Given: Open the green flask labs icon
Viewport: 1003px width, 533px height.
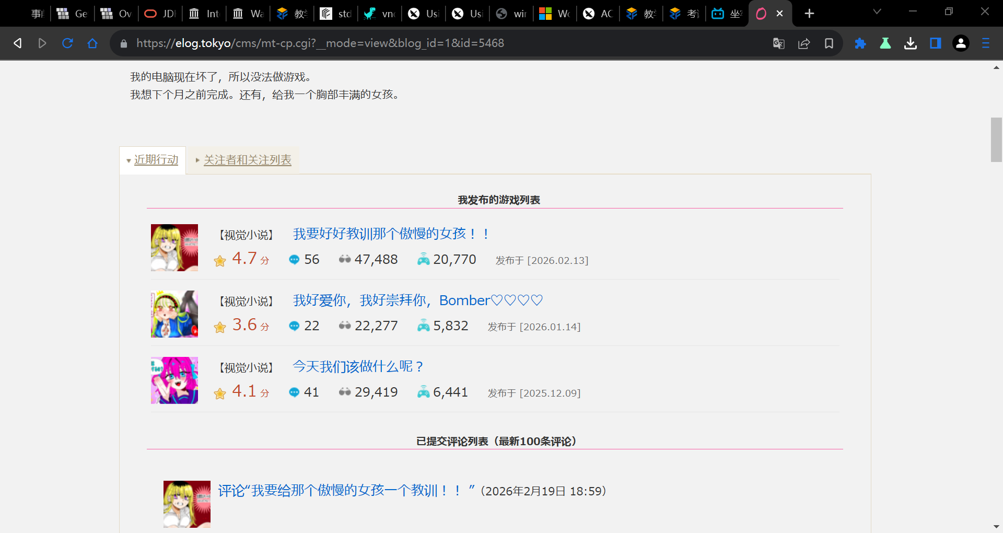Looking at the screenshot, I should [x=885, y=43].
